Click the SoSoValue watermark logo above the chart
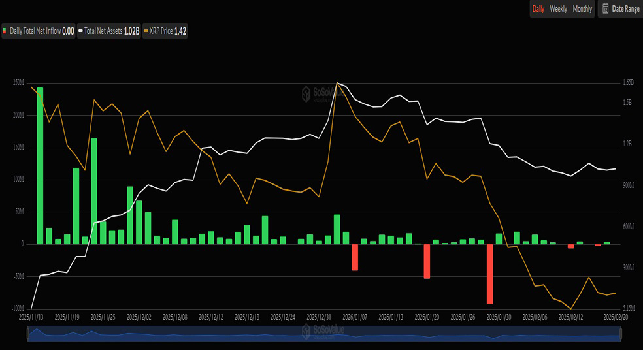The height and width of the screenshot is (350, 643). coord(322,93)
